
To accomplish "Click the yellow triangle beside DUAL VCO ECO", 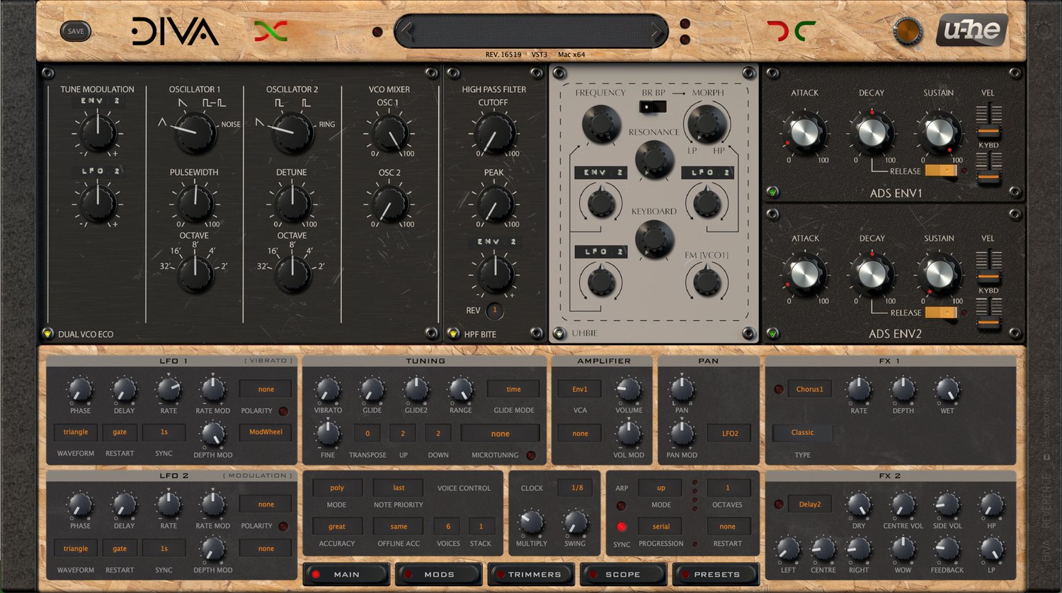I will [48, 334].
